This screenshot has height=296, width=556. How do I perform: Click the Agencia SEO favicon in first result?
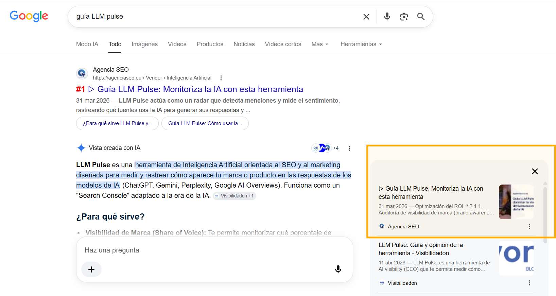(82, 73)
